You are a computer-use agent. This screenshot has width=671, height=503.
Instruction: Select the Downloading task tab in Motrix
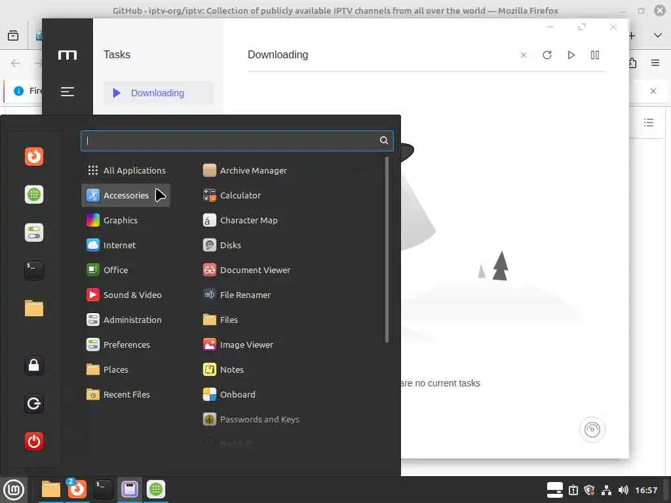click(x=158, y=93)
